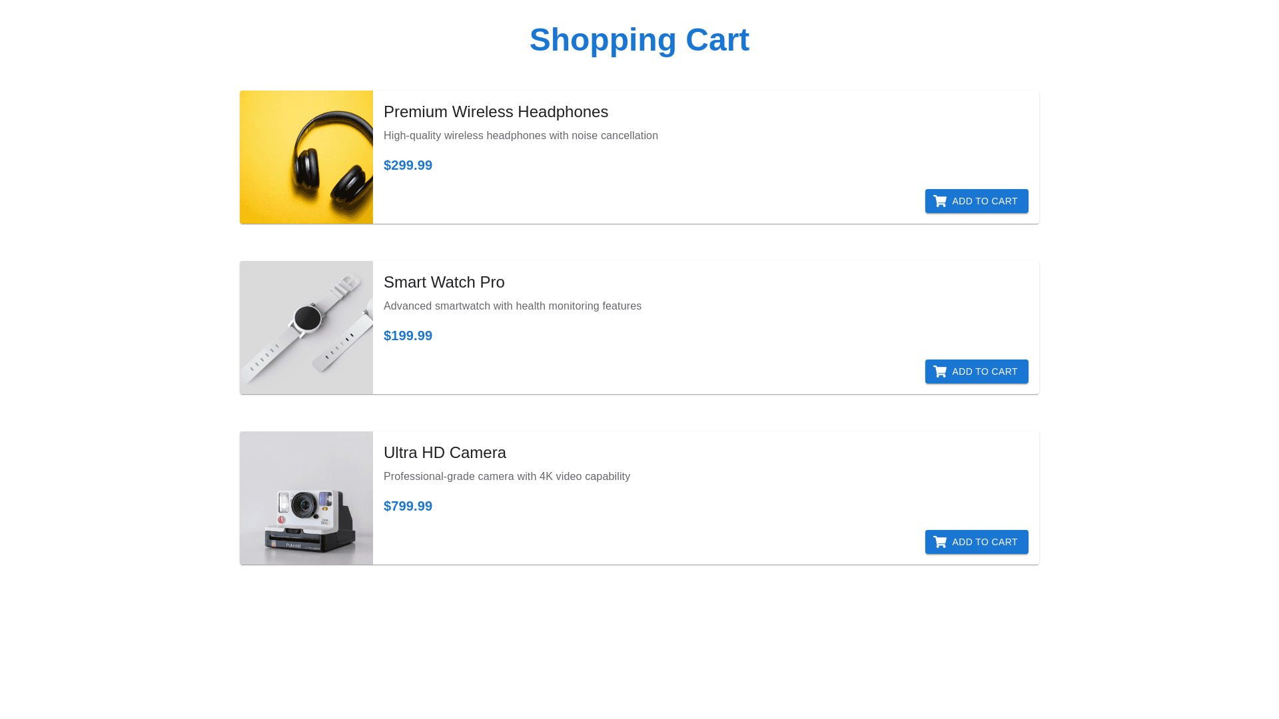Click the camera 4K video description
Viewport: 1279px width, 719px height.
point(506,477)
